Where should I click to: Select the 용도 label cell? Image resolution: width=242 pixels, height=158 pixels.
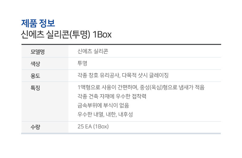click(x=45, y=76)
